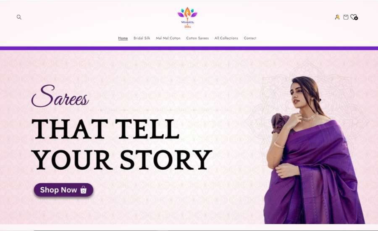
Task: Open the Bridal Silk menu item
Action: tap(142, 38)
